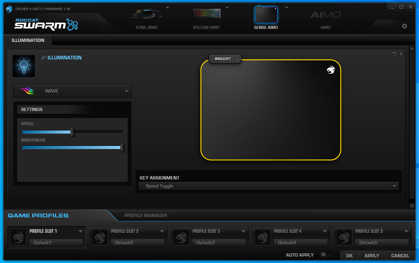
Task: Expand Sense AIMO device dropdown arrow
Action: pos(287,7)
